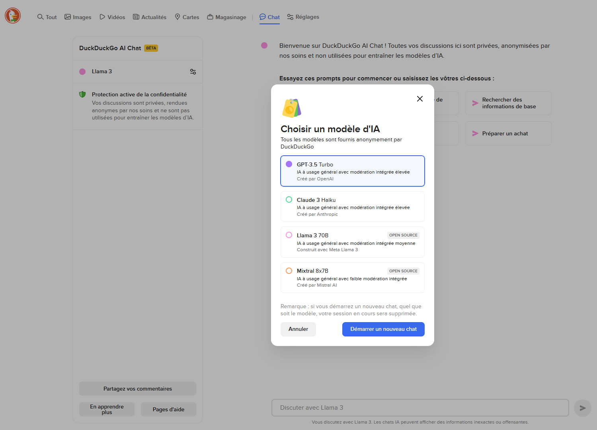Screen dimensions: 597x430
Task: Select the Rechercher des informations de base prompt
Action: point(508,103)
